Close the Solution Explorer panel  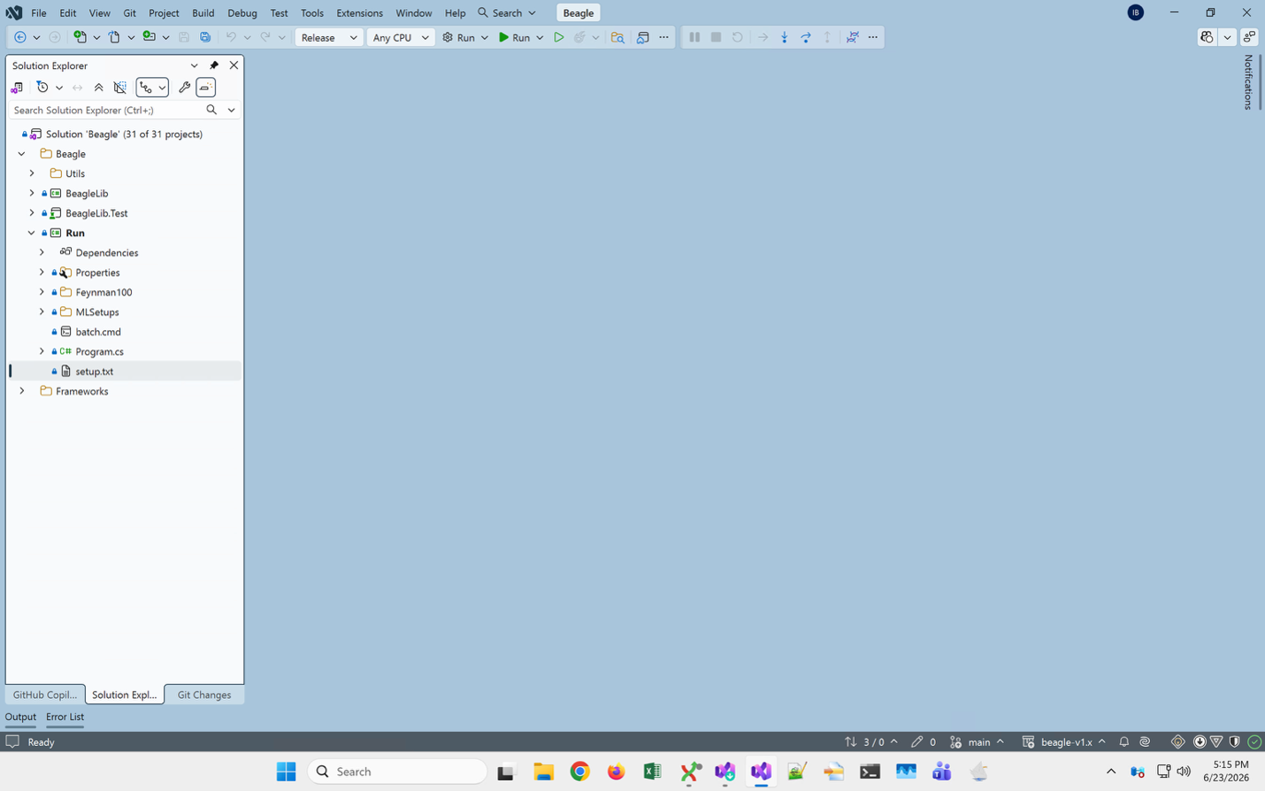click(234, 65)
